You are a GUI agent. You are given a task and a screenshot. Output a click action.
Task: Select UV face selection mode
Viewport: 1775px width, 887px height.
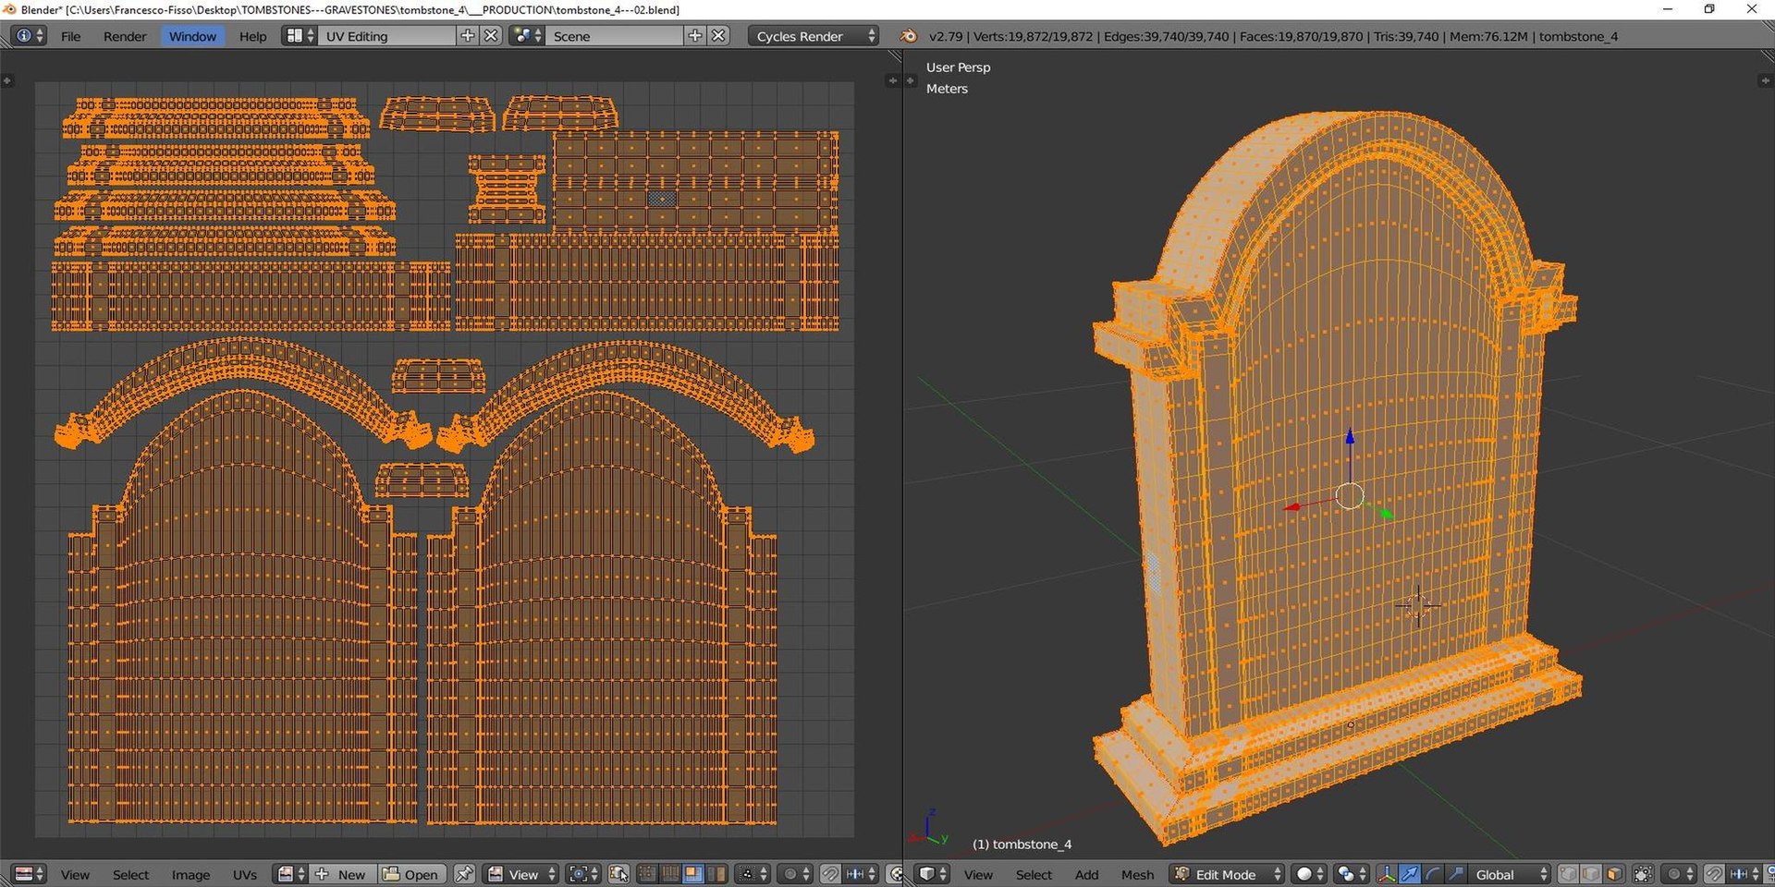click(x=692, y=874)
